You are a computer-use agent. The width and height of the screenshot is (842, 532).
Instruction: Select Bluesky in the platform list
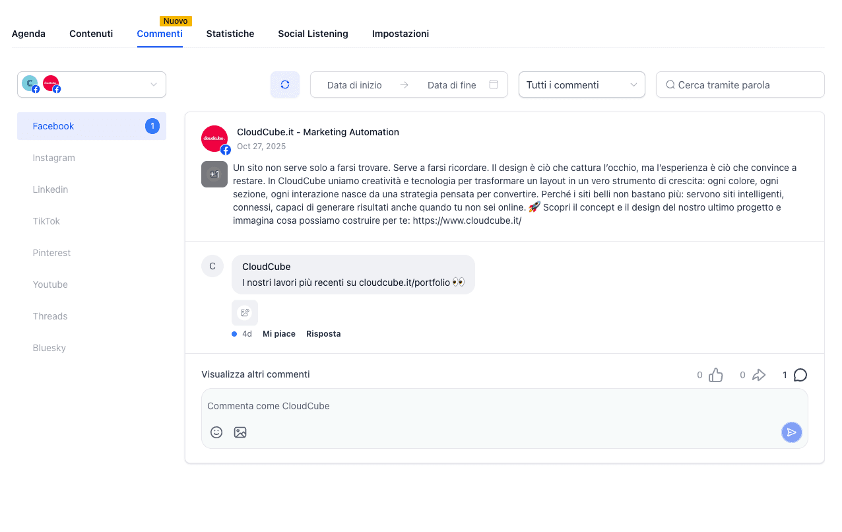point(92,348)
